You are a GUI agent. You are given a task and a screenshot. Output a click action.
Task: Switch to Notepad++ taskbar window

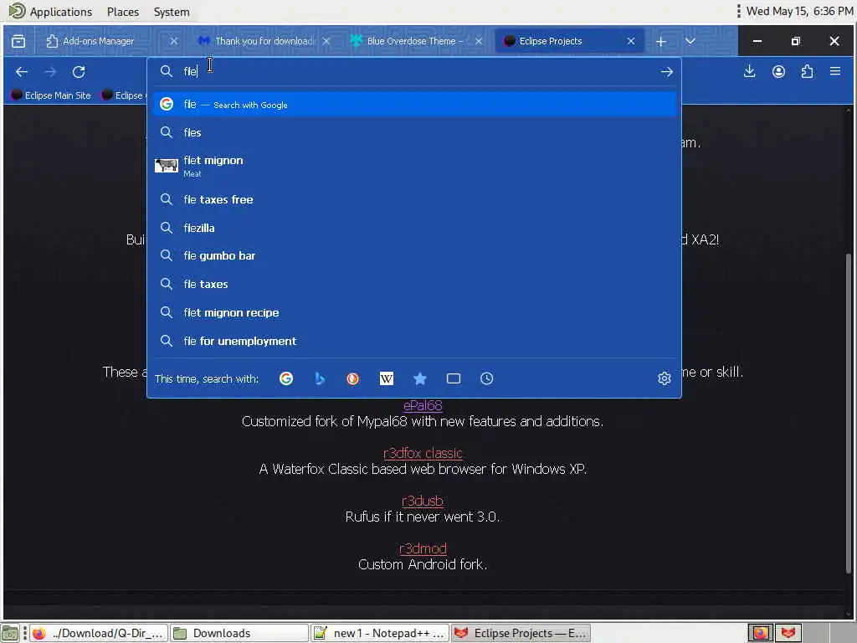(380, 633)
